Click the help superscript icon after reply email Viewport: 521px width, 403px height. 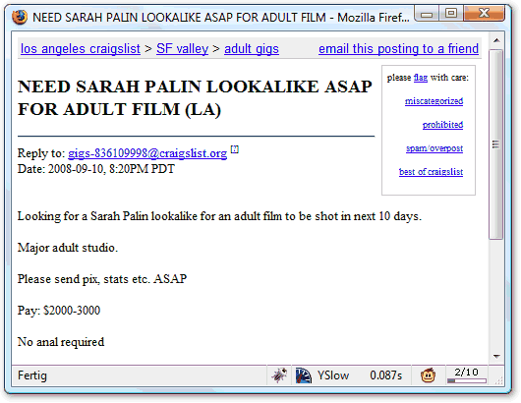[x=235, y=149]
